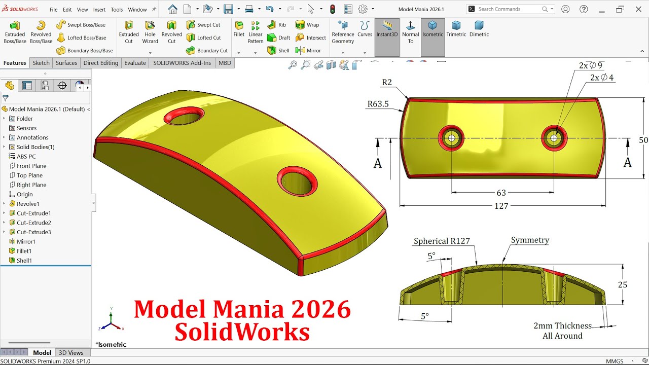Choose the Intersect feature
The height and width of the screenshot is (365, 649).
tap(311, 38)
